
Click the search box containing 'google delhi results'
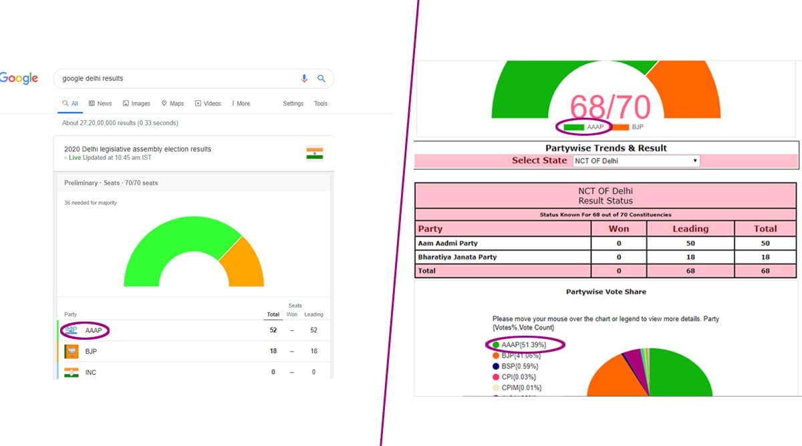(194, 78)
